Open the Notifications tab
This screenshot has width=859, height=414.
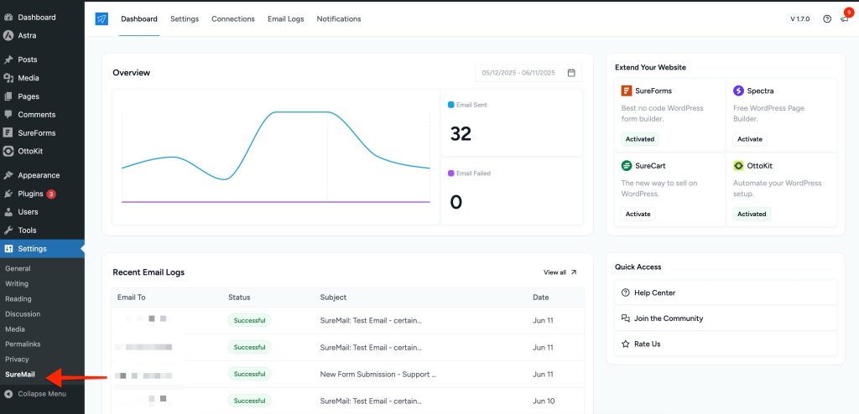[x=339, y=19]
